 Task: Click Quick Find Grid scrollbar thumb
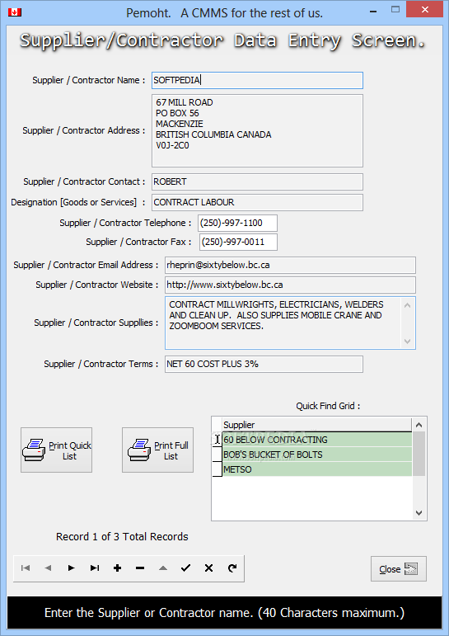tap(419, 454)
